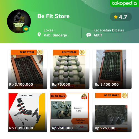Open the Rp 225.000 weight plates product
The width and height of the screenshot is (139, 139).
(112, 112)
